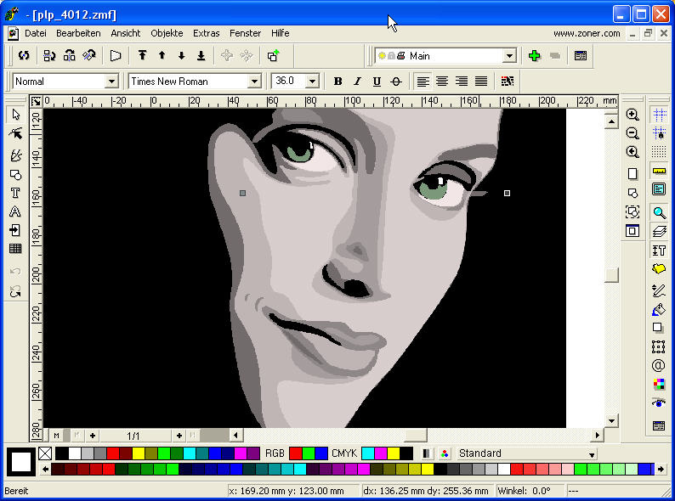This screenshot has width=675, height=501.
Task: Click the zoom out magnifier icon
Action: point(632,133)
